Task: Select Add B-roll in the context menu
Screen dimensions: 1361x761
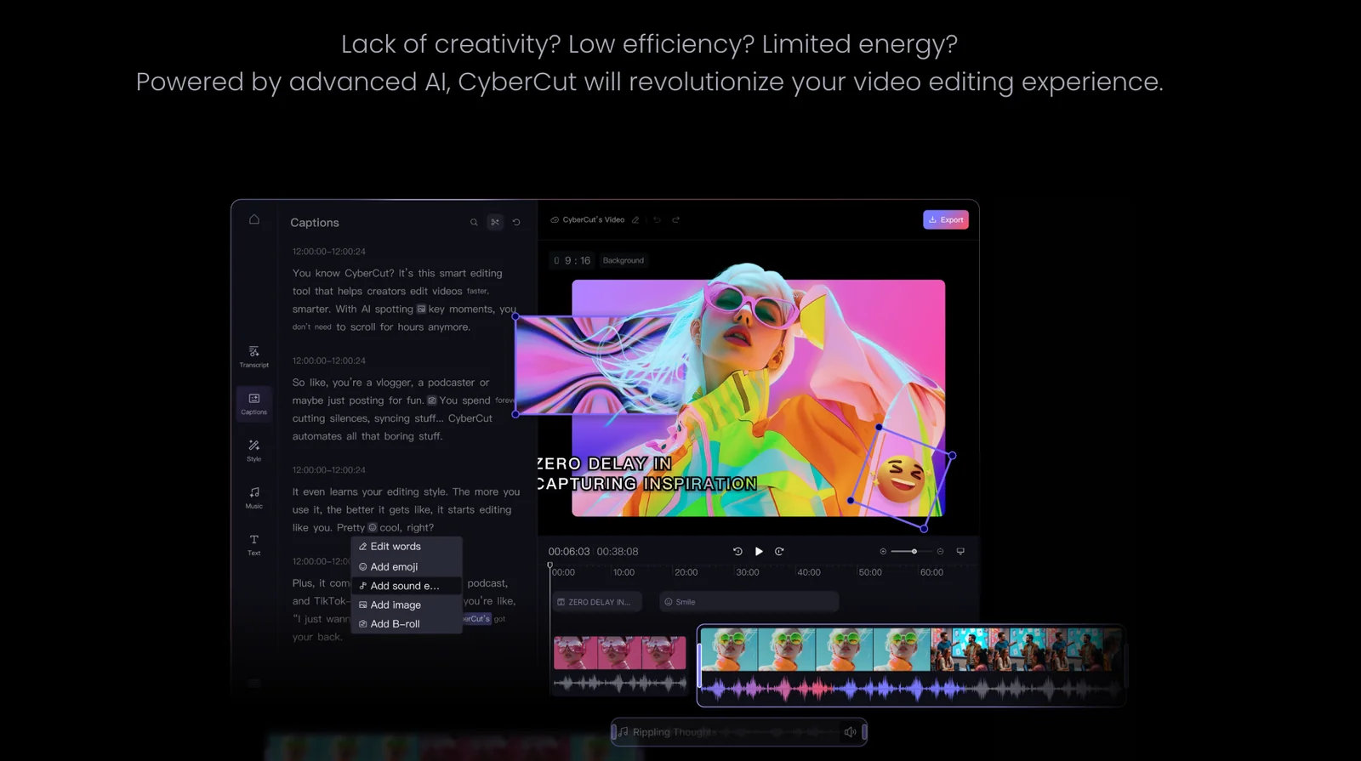Action: point(395,624)
